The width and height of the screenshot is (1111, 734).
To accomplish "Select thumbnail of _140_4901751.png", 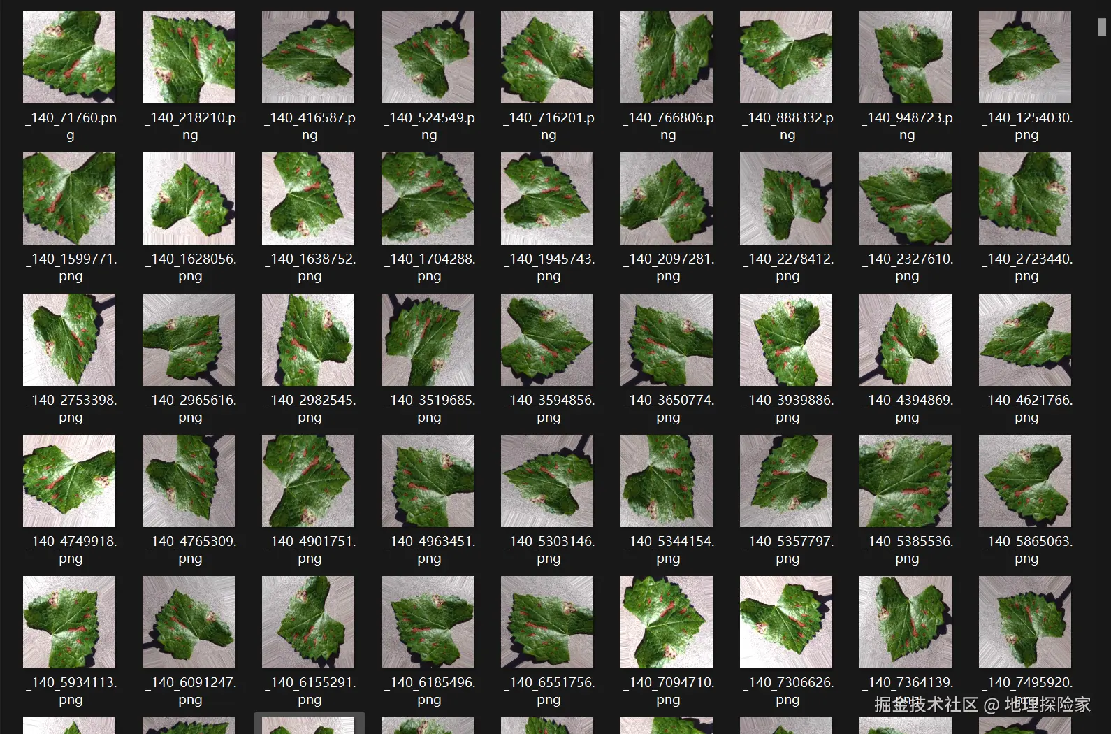I will point(308,481).
